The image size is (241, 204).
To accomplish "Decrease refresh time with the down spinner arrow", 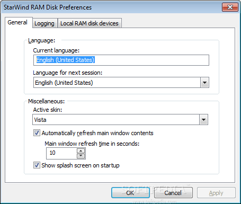I will (x=81, y=156).
